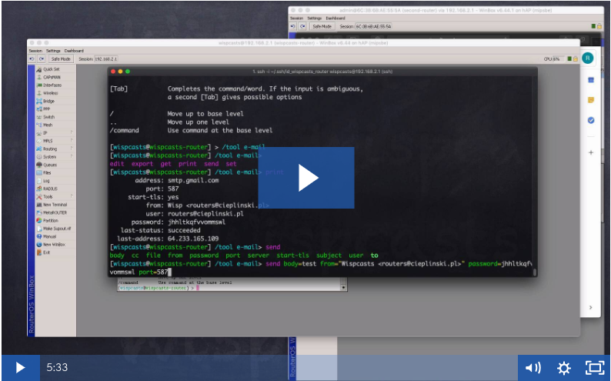Expand the IP submenu in WinBox sidebar
Screen dimensions: 611x381
point(55,133)
